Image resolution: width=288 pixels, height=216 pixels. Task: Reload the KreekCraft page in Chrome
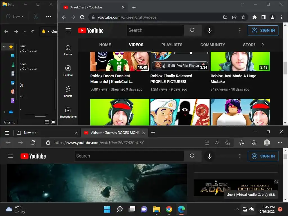tap(82, 17)
